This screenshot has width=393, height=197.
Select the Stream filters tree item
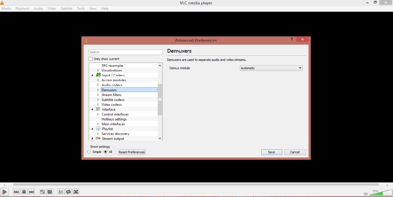point(111,95)
